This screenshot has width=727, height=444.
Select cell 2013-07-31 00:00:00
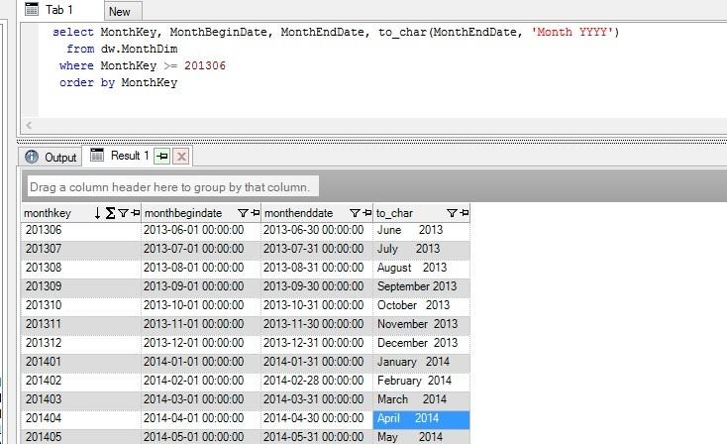pyautogui.click(x=317, y=249)
